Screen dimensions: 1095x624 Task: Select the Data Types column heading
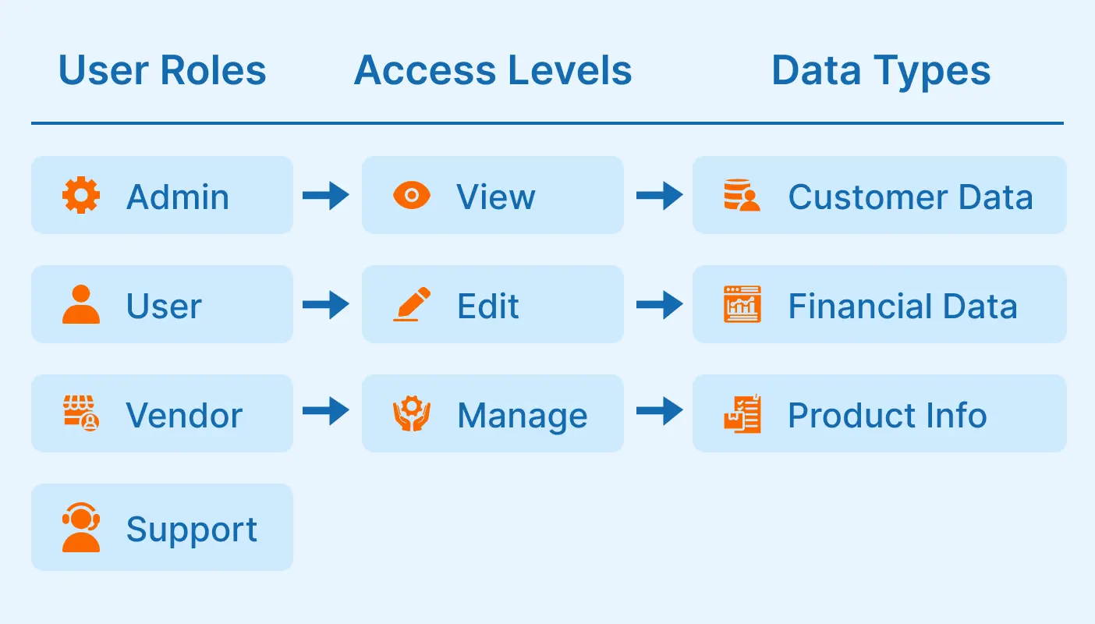tap(881, 71)
